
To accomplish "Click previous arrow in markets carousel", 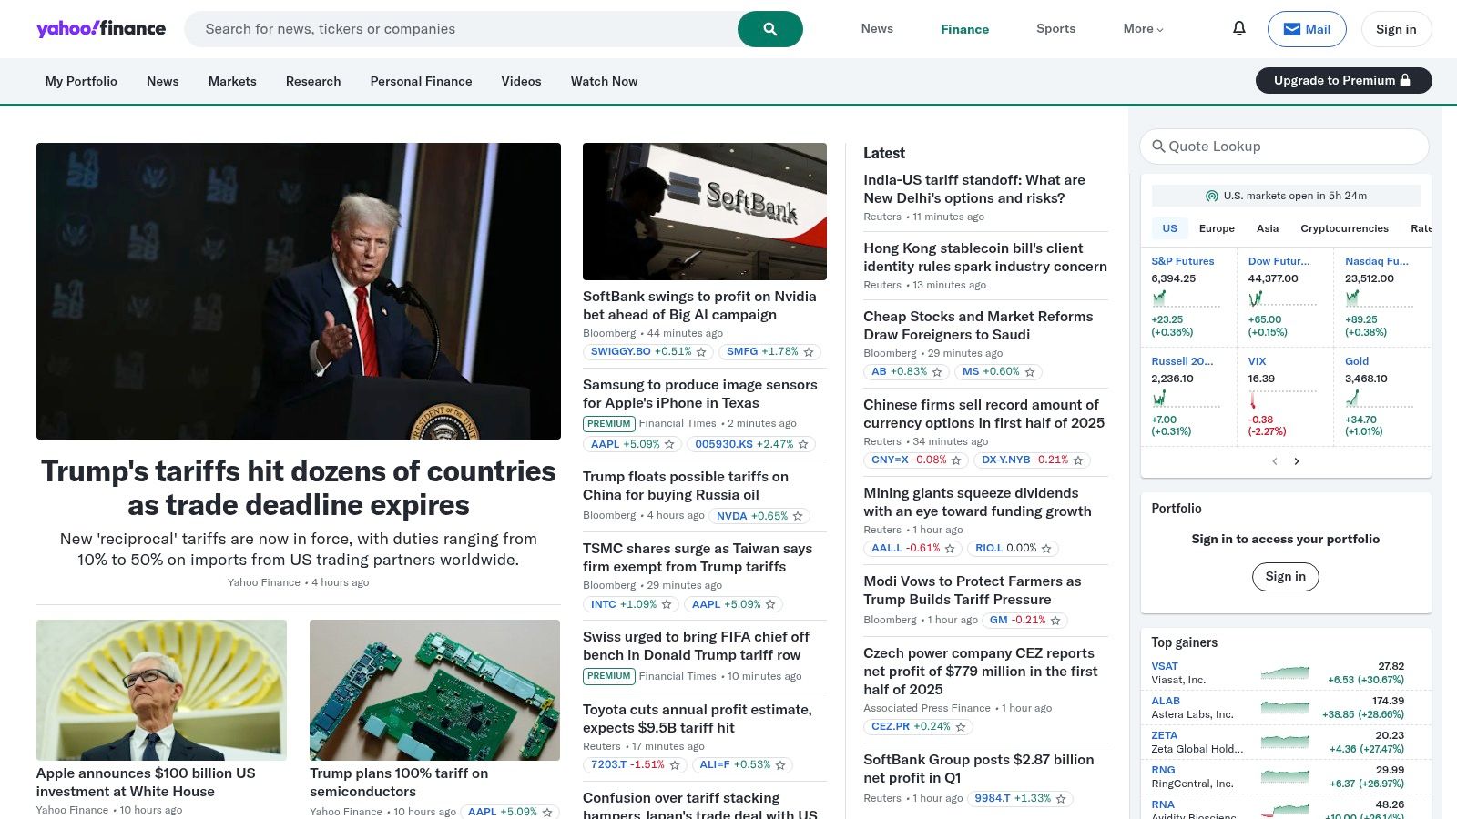I will point(1275,461).
